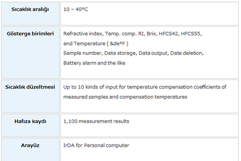Select the 'Arayüz' header cell
241x161 pixels.
(30, 150)
